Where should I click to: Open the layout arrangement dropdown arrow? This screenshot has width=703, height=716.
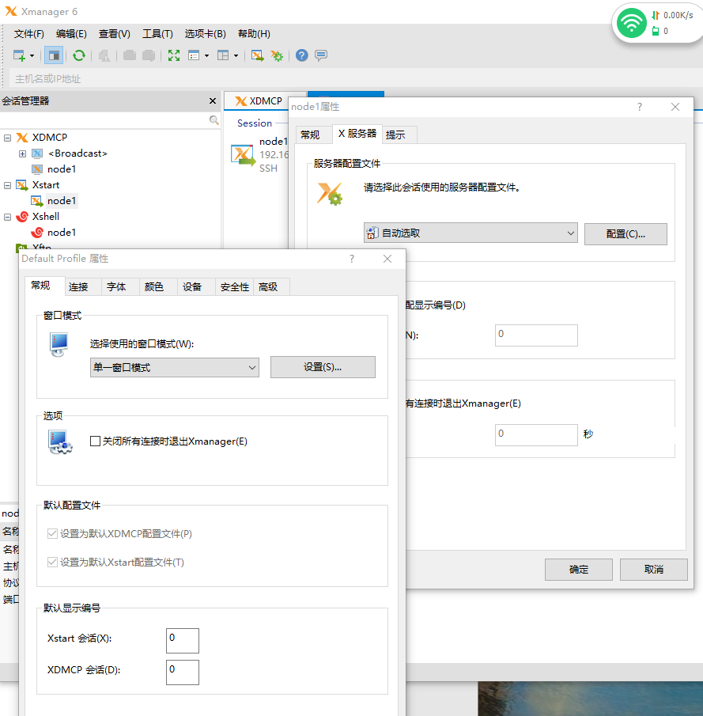pyautogui.click(x=236, y=55)
